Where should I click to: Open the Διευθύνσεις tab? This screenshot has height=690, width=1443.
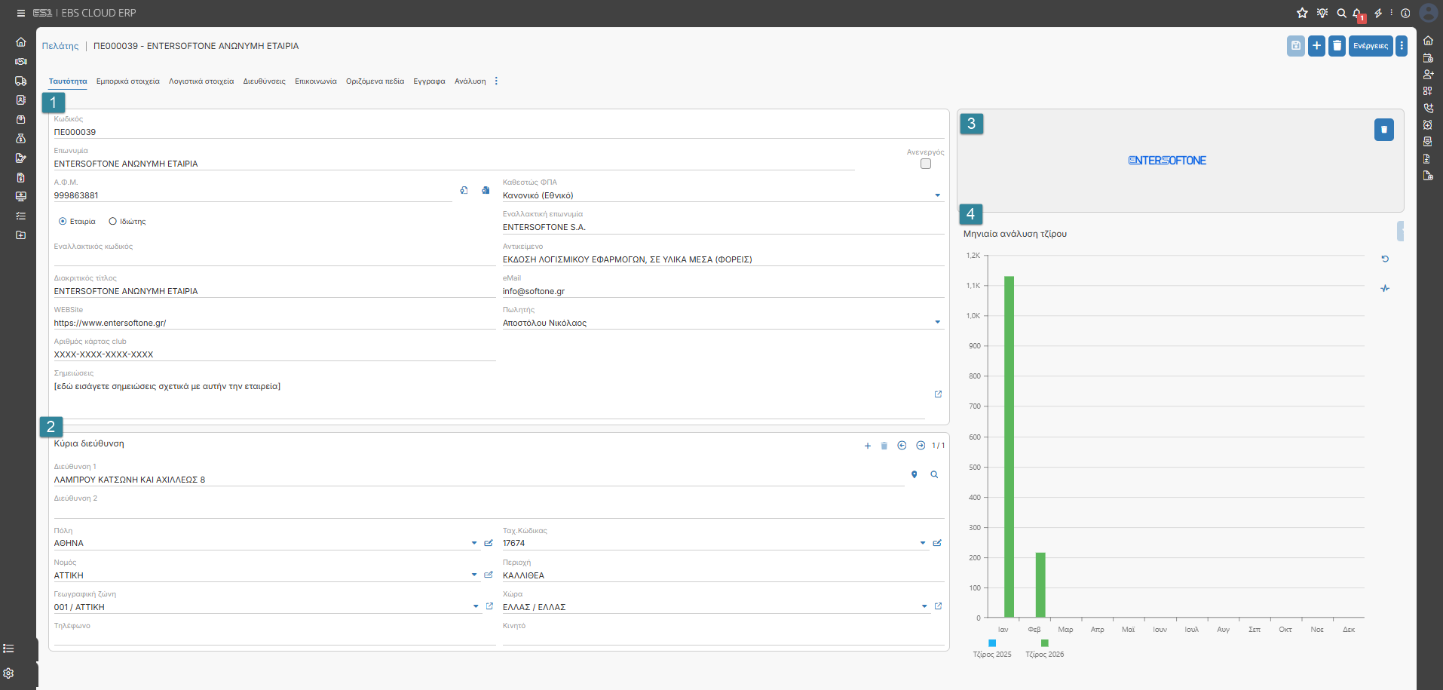point(264,81)
